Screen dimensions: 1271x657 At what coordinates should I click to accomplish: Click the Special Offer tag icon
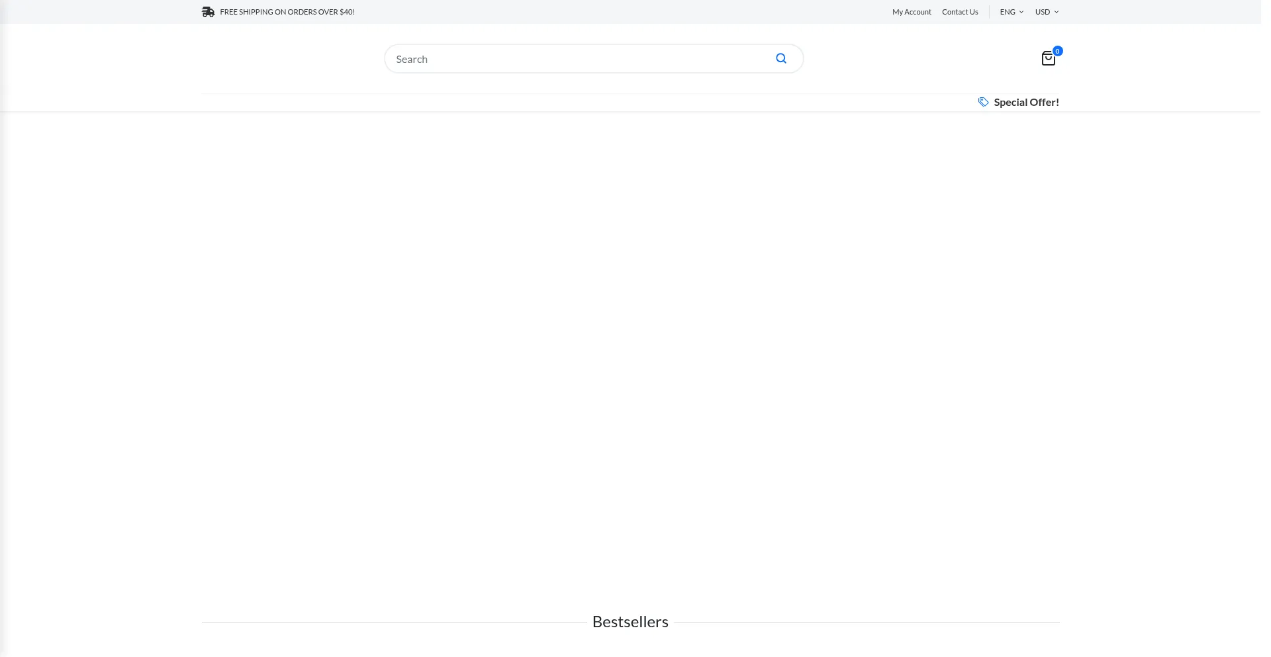point(983,102)
